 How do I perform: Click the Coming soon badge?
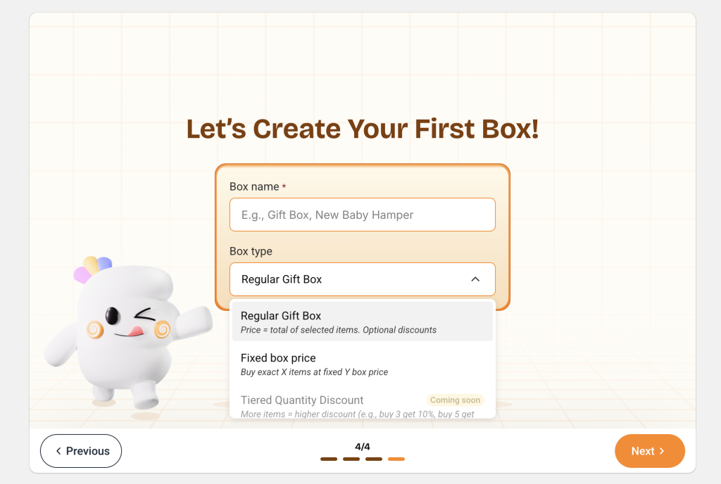(x=456, y=400)
